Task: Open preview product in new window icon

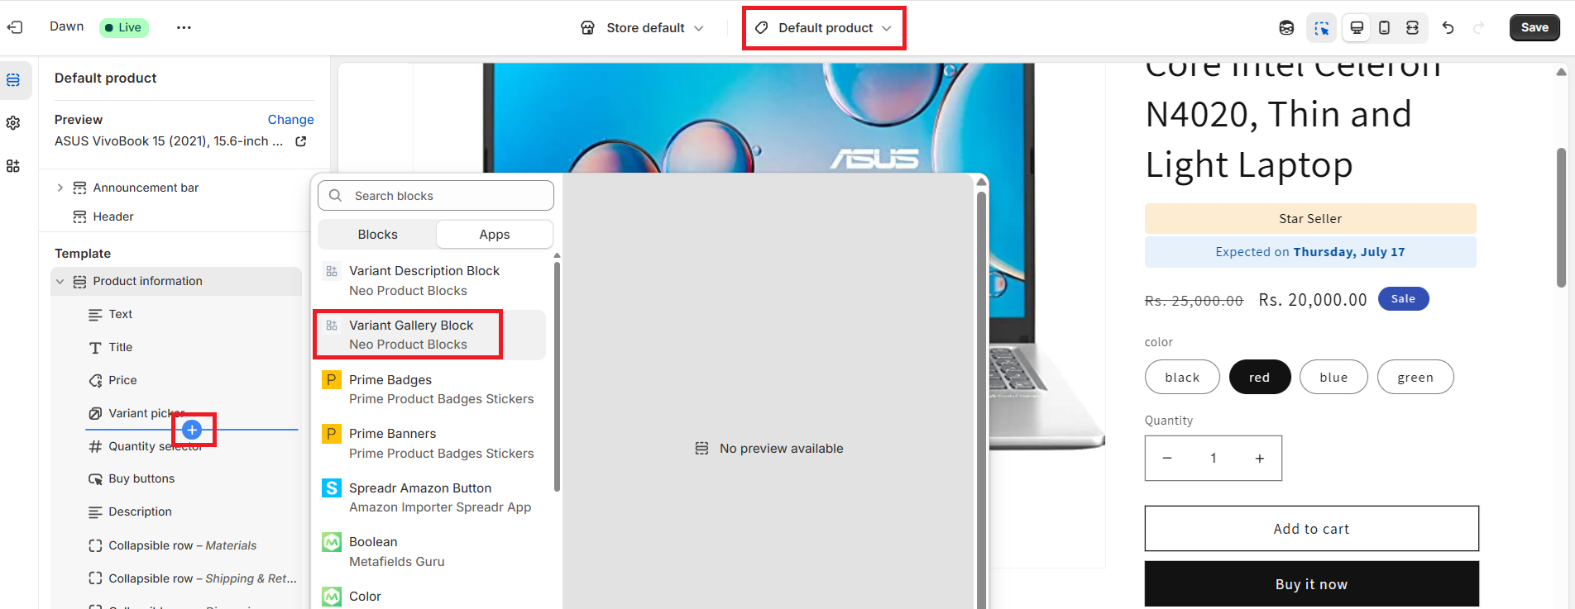Action: click(301, 141)
